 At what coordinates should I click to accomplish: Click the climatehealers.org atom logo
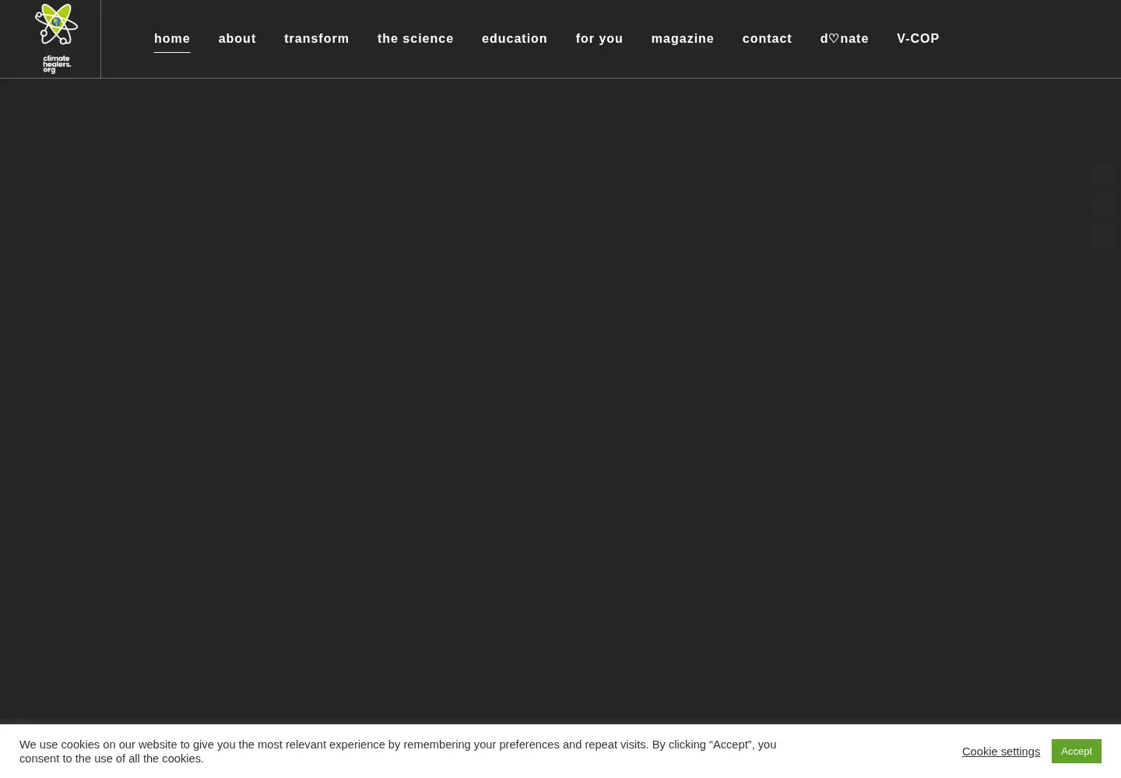click(56, 38)
